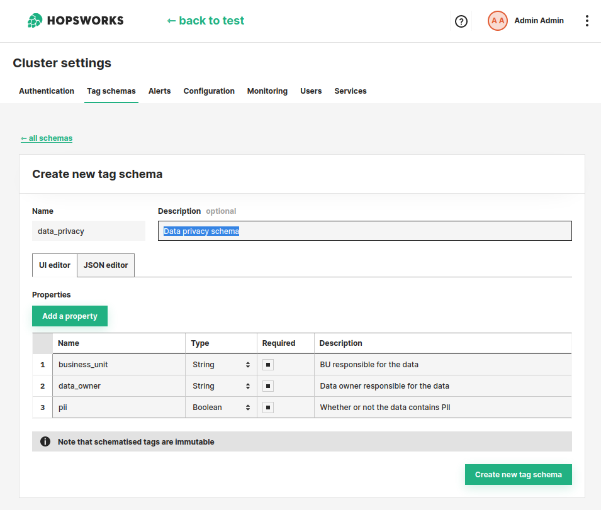Open the Authentication settings tab
Image resolution: width=601 pixels, height=510 pixels.
pos(46,91)
